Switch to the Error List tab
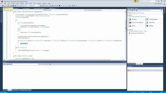Image resolution: width=166 pixels, height=93 pixels. [5, 90]
